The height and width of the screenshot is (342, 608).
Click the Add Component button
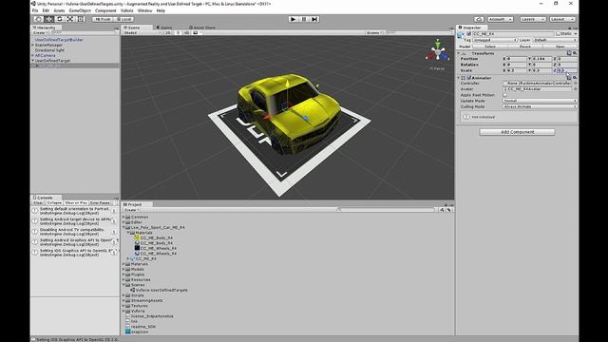(x=517, y=132)
